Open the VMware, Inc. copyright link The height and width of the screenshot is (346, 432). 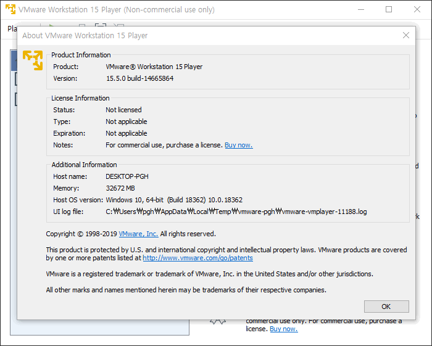[138, 234]
